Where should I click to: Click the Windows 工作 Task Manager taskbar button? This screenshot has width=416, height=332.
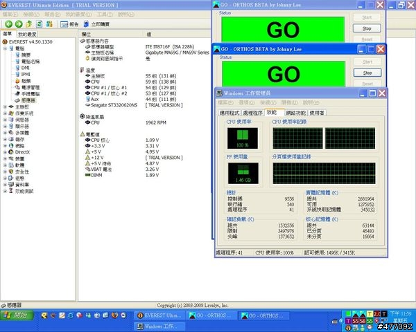[x=159, y=326]
